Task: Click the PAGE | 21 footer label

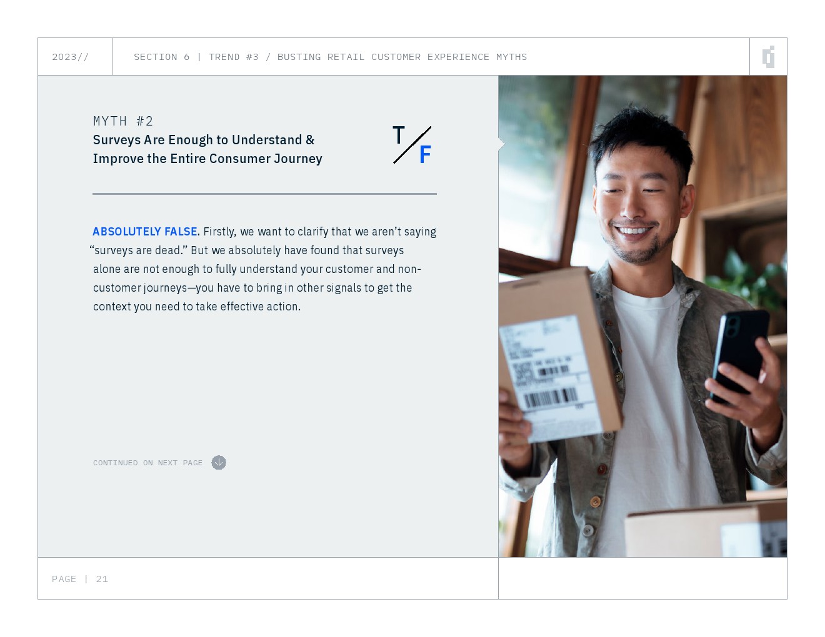Action: [80, 579]
